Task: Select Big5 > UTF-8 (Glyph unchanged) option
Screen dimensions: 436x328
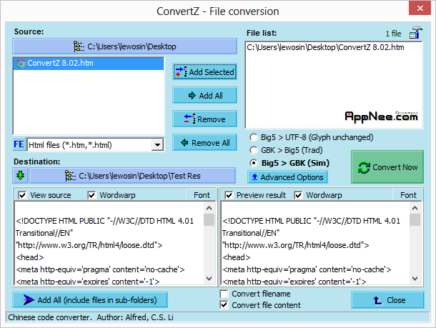Action: point(312,137)
